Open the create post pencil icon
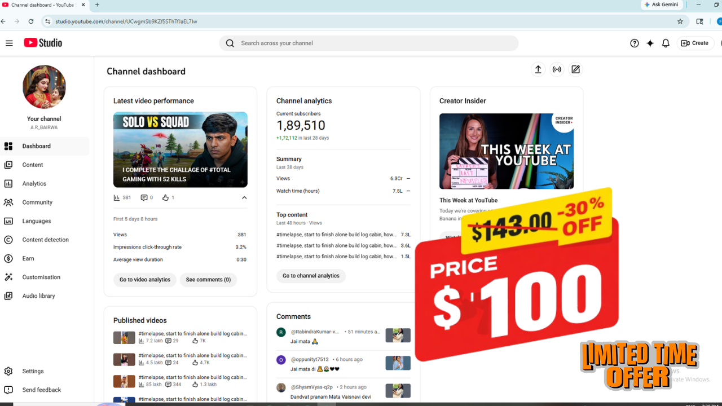The width and height of the screenshot is (722, 406). [x=575, y=69]
